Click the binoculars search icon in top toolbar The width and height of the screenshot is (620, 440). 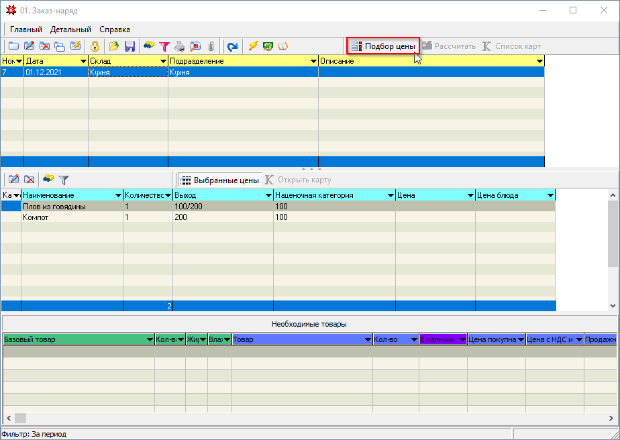149,46
